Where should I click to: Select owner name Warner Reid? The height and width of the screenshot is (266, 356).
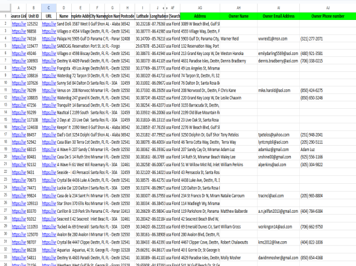click(238, 39)
